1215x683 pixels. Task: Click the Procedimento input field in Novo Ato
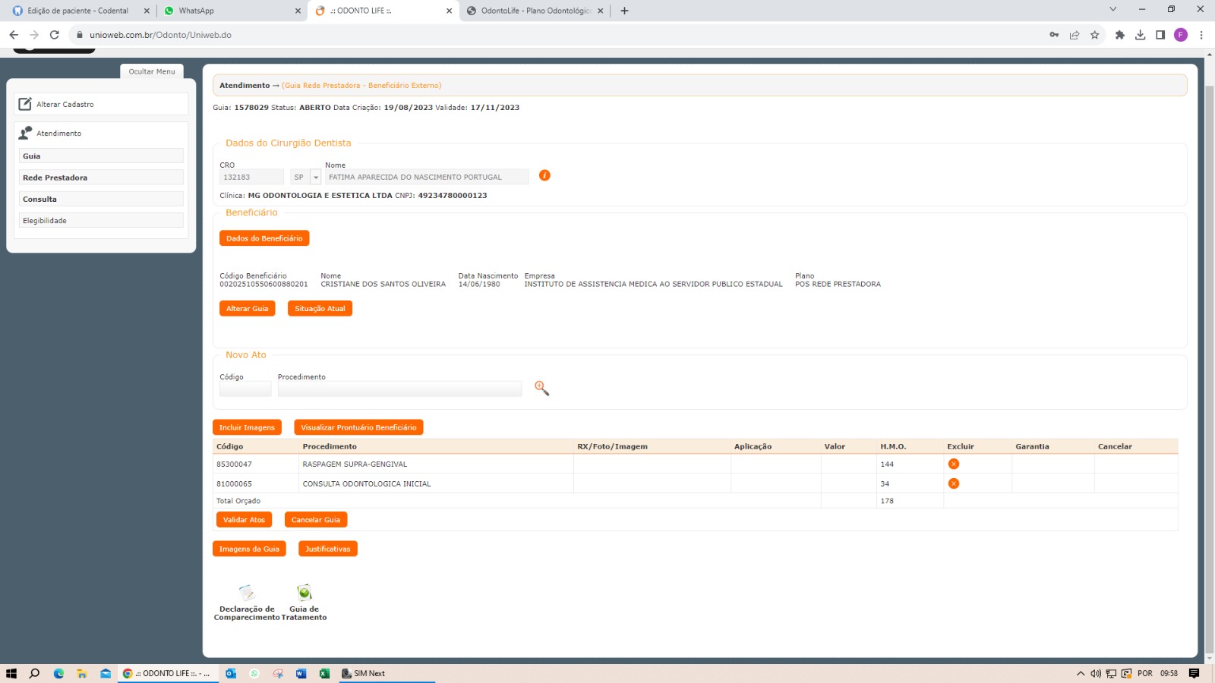[x=400, y=389]
